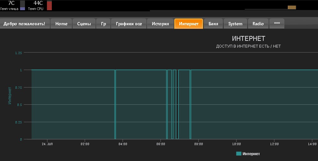Go to the История tab
Viewport: 318px width, 161px height.
click(x=160, y=24)
